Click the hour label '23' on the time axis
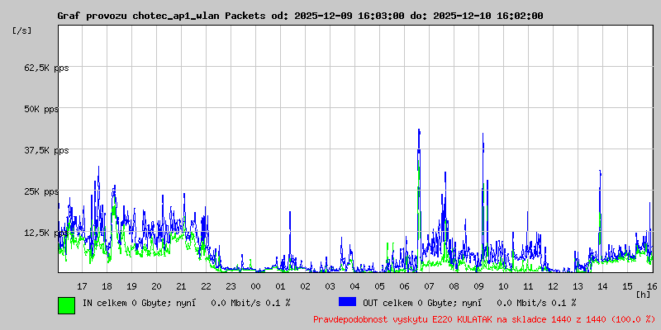The width and height of the screenshot is (661, 330). coord(231,286)
